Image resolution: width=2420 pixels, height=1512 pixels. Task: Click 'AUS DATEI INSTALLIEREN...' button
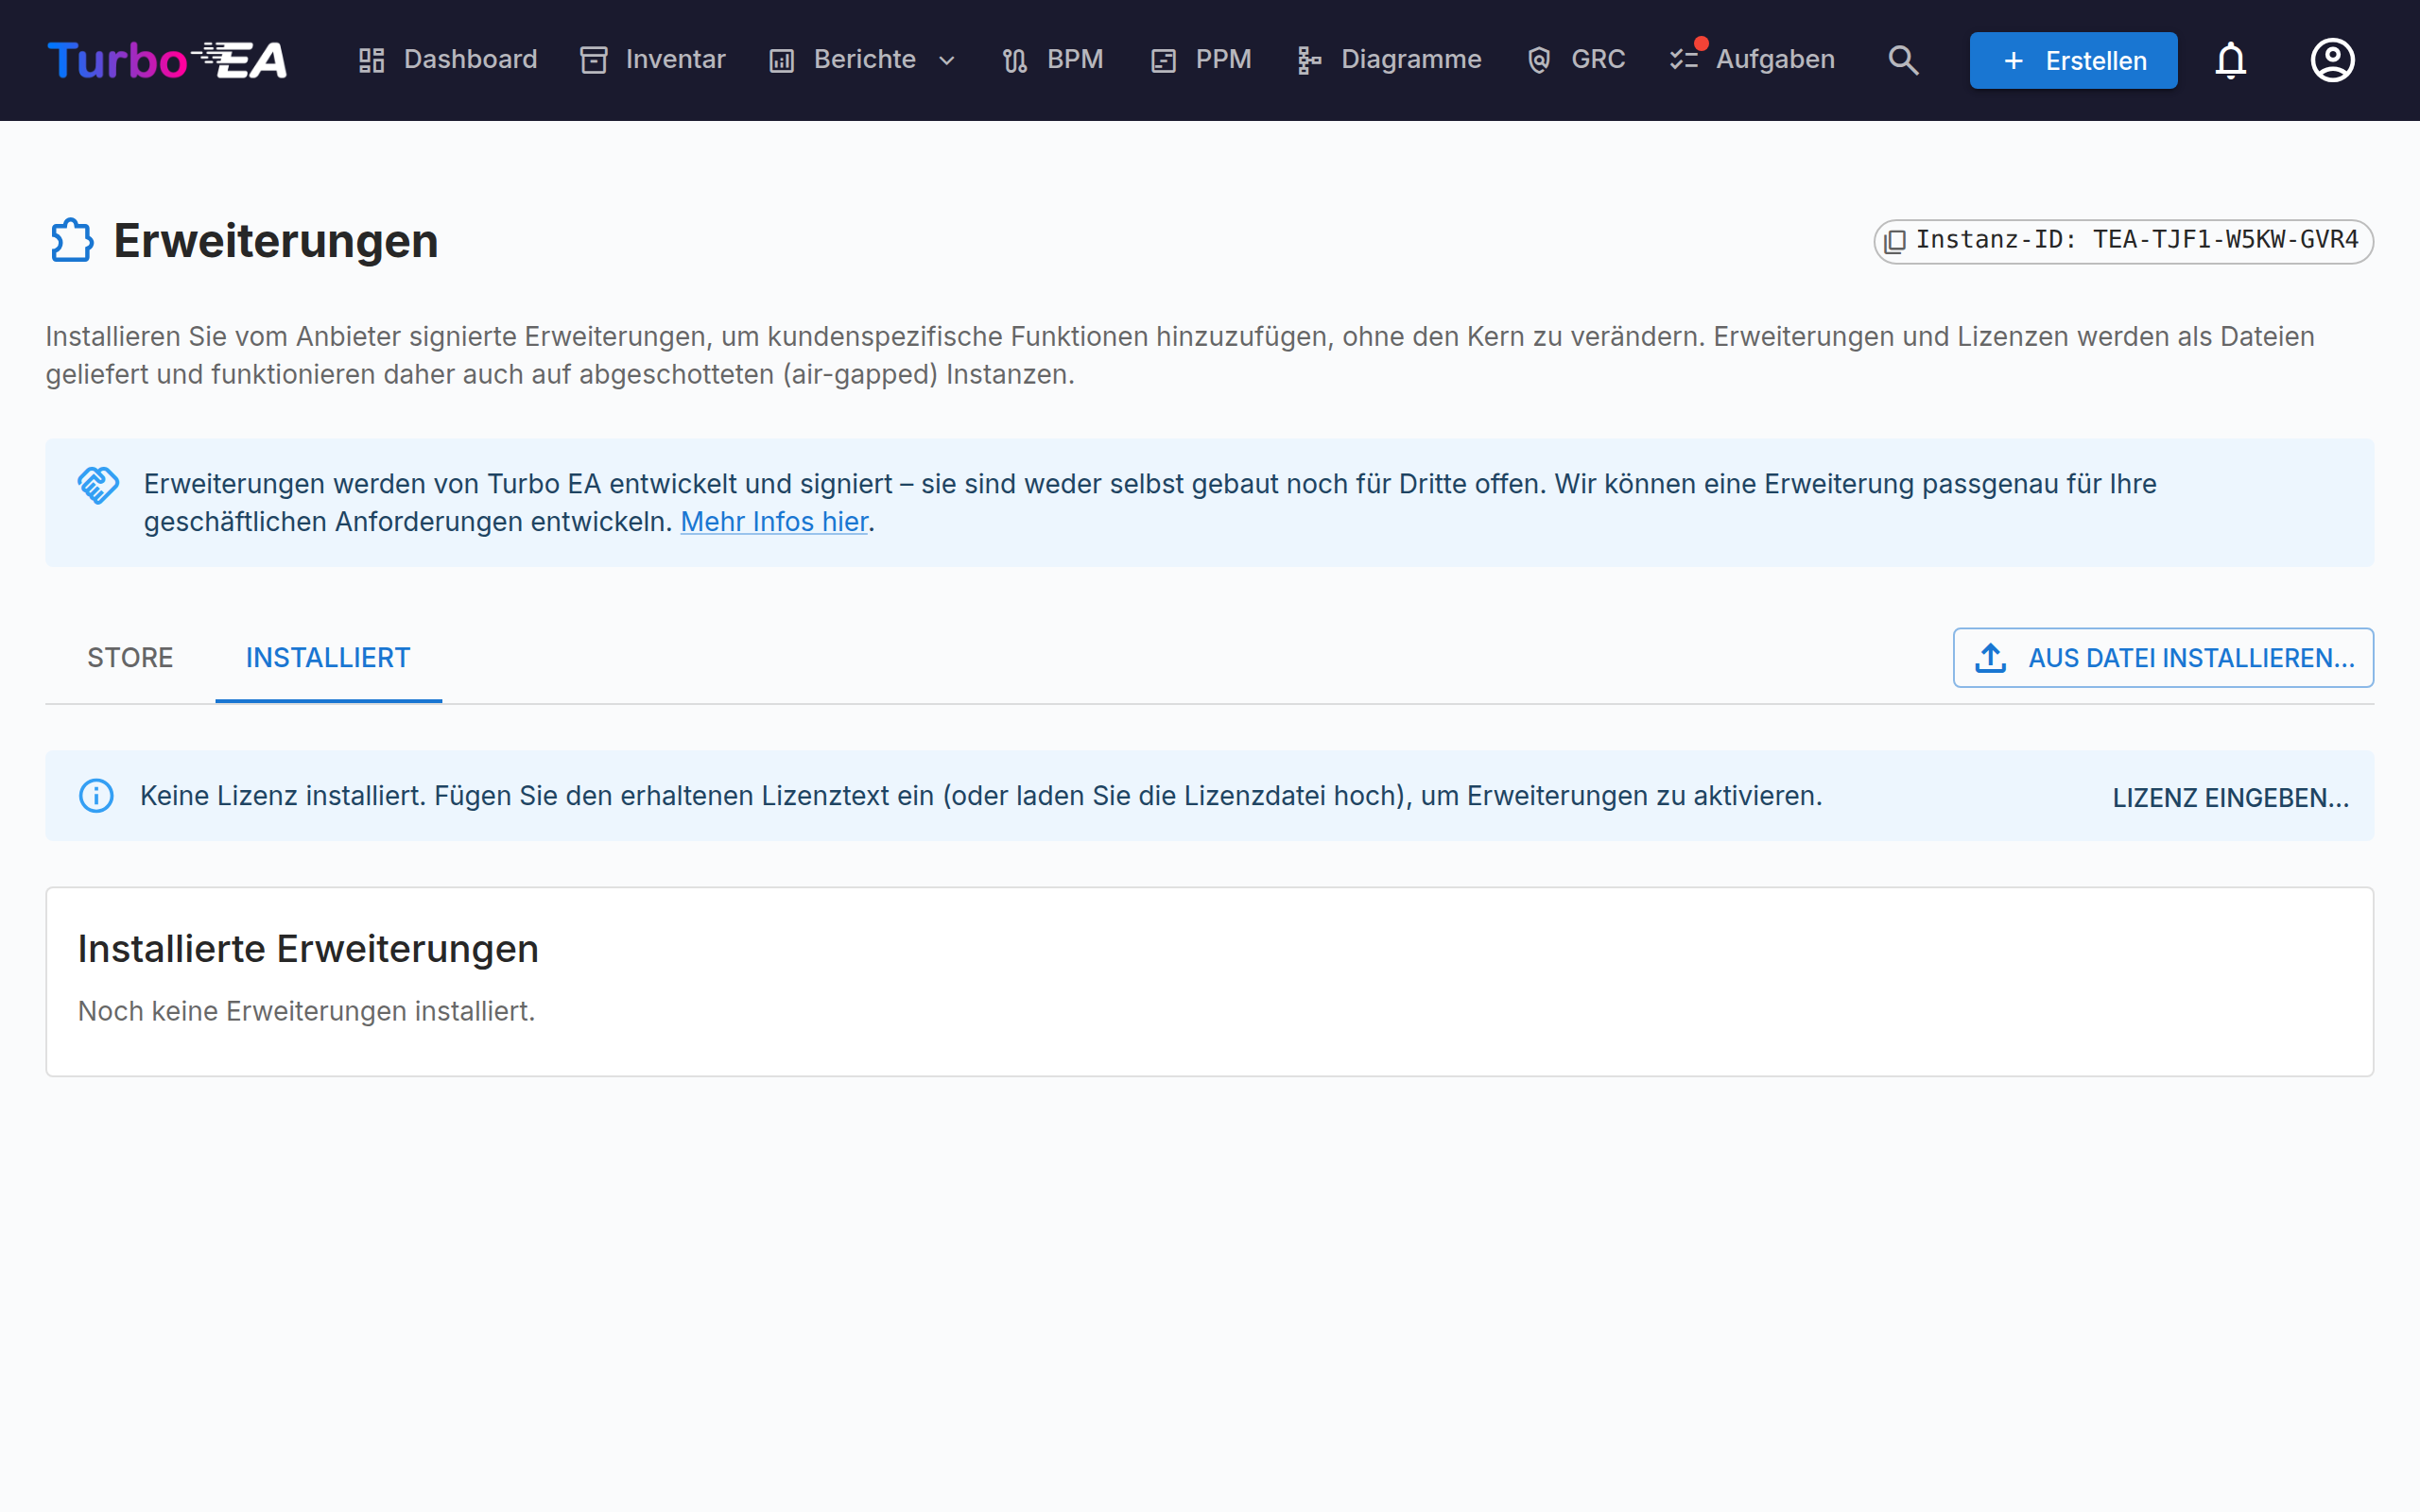2163,658
